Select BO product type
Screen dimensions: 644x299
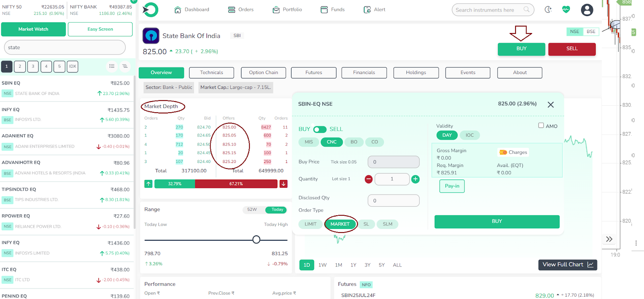point(354,142)
